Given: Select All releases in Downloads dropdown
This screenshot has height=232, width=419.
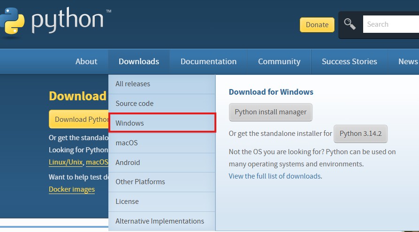Looking at the screenshot, I should tap(162, 84).
